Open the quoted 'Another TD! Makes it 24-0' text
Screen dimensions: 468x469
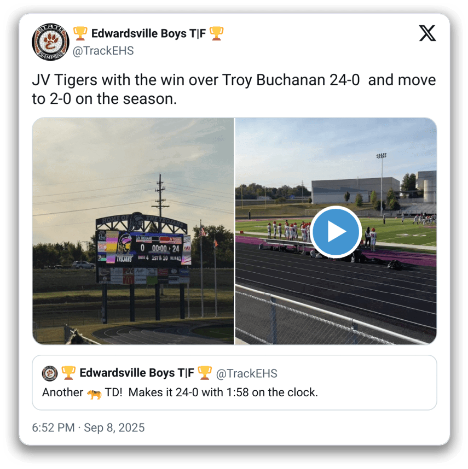180,392
